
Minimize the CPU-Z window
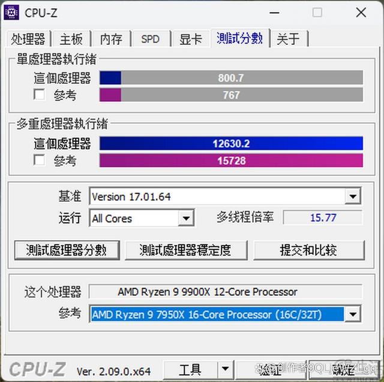coord(275,12)
